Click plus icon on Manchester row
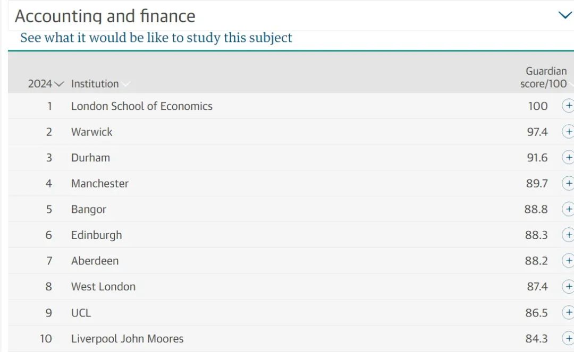The width and height of the screenshot is (574, 352). click(x=568, y=183)
